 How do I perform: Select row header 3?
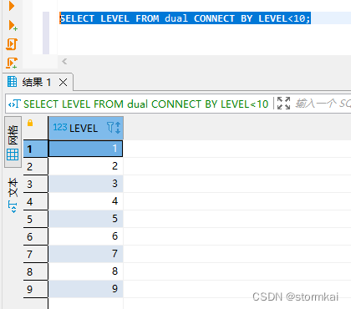(x=36, y=184)
